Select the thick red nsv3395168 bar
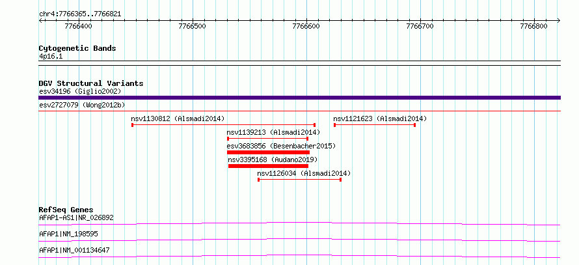 click(269, 166)
